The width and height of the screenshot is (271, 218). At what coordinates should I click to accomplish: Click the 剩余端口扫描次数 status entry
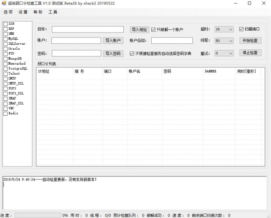pyautogui.click(x=211, y=215)
